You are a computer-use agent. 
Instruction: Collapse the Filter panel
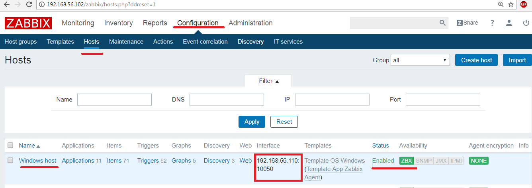tap(269, 81)
